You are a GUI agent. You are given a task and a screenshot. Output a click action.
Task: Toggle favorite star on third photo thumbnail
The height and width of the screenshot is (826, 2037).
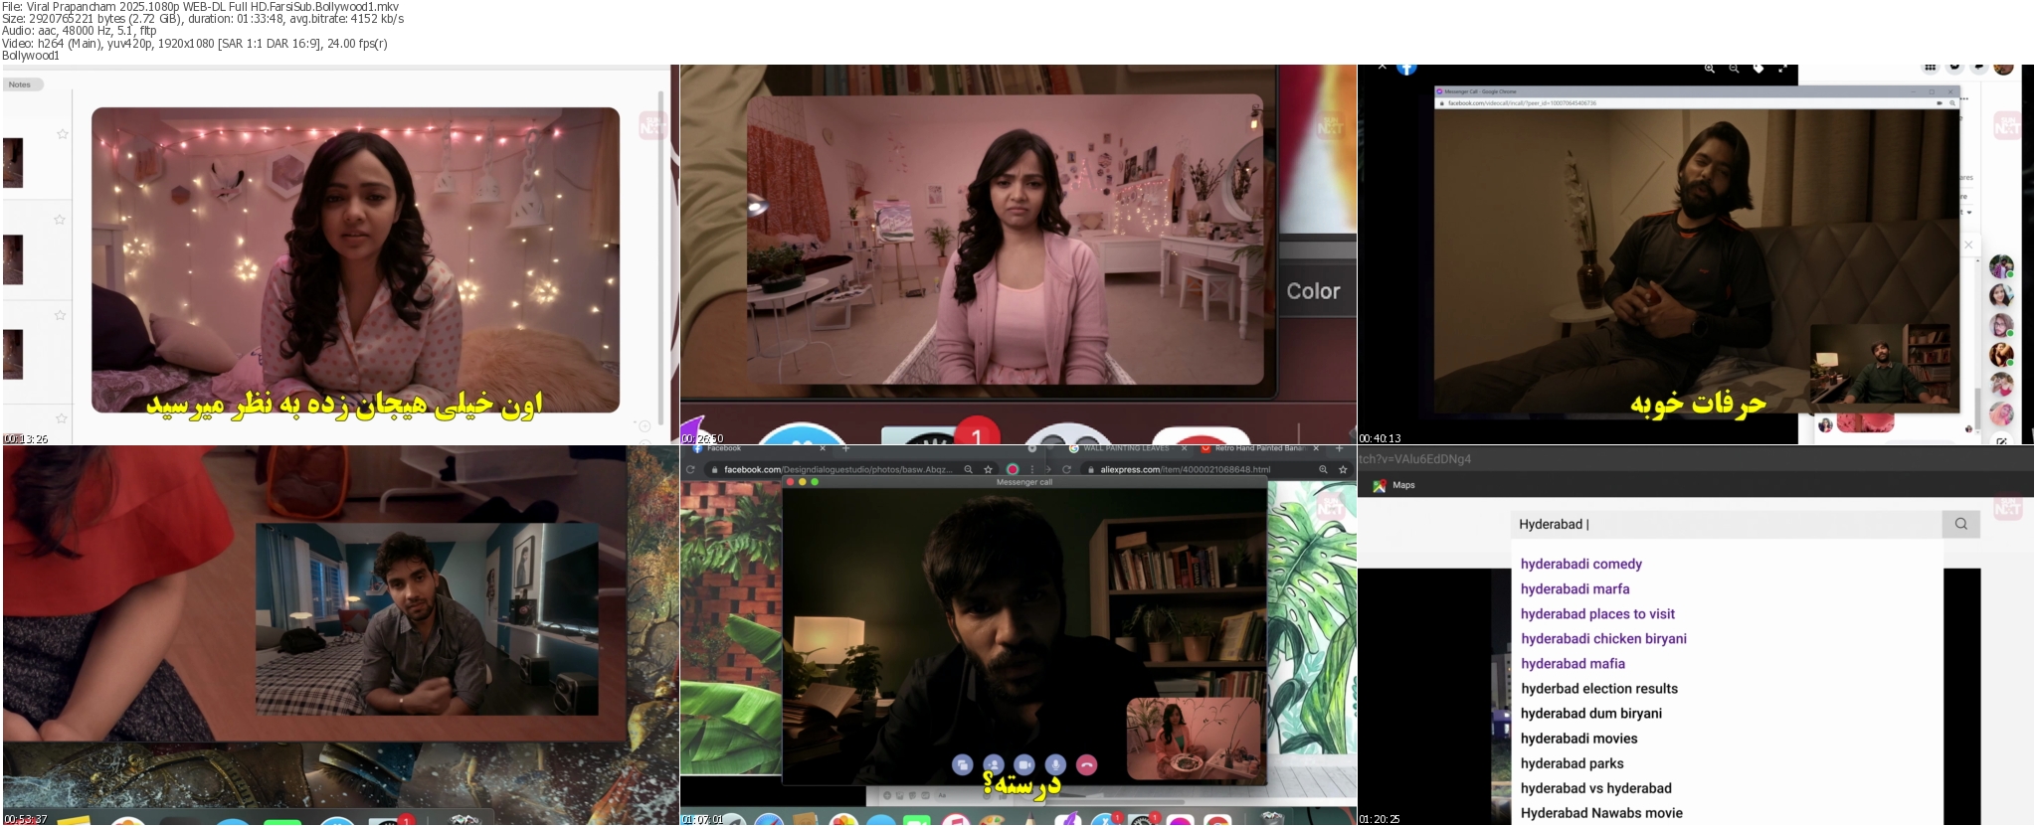pyautogui.click(x=60, y=315)
